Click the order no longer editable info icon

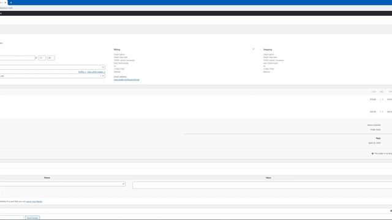(372, 153)
